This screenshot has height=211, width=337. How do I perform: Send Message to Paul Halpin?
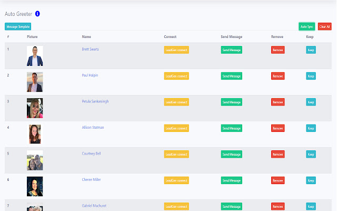click(x=232, y=76)
